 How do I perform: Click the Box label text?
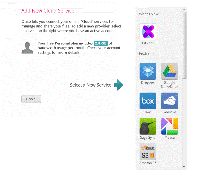[x=148, y=112]
